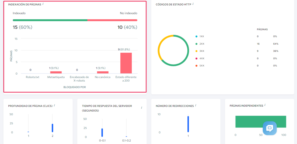This screenshot has height=144, width=297.
Task: Click the green Páginas independientes bar
Action: [x=261, y=121]
